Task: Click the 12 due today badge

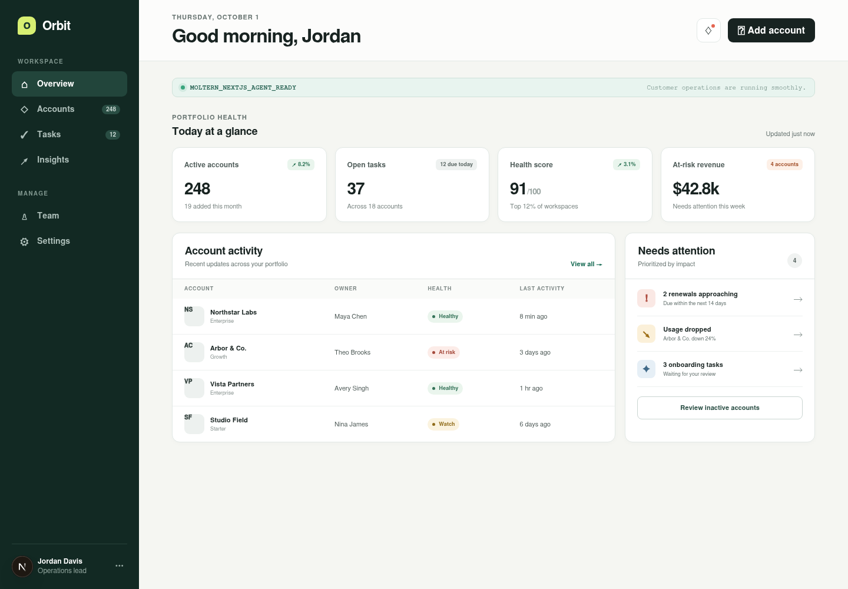Action: 456,164
